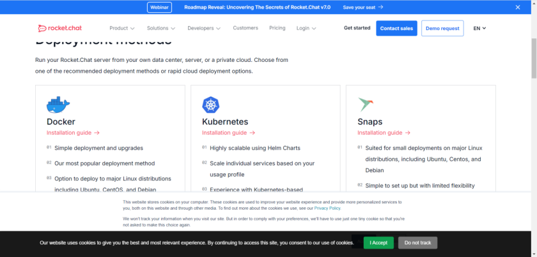The width and height of the screenshot is (537, 257).
Task: Open the Pricing page
Action: [x=277, y=28]
